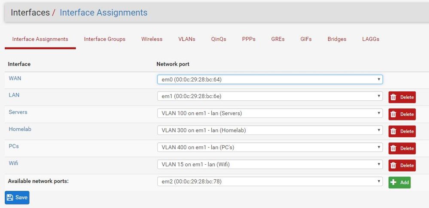
Task: Click the trash icon for PCs row
Action: click(394, 148)
